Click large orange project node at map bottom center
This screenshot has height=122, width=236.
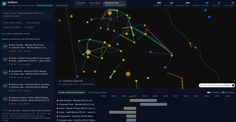tap(128, 74)
